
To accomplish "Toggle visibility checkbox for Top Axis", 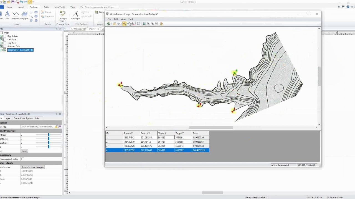I will coord(1,43).
